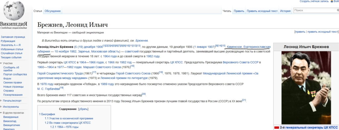Viewport: 339px width, 130px height.
Task: Open the Форум sidebar link
Action: pyautogui.click(x=7, y=79)
